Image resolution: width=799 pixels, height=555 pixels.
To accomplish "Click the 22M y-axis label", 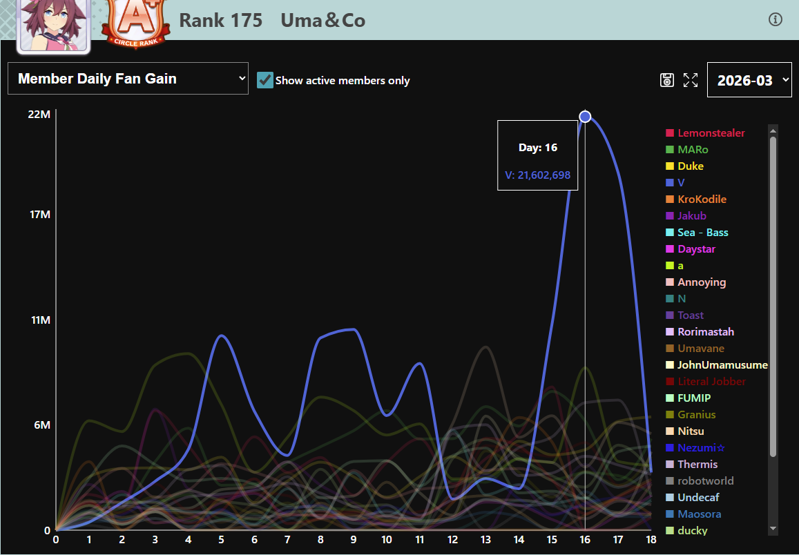I will [39, 115].
